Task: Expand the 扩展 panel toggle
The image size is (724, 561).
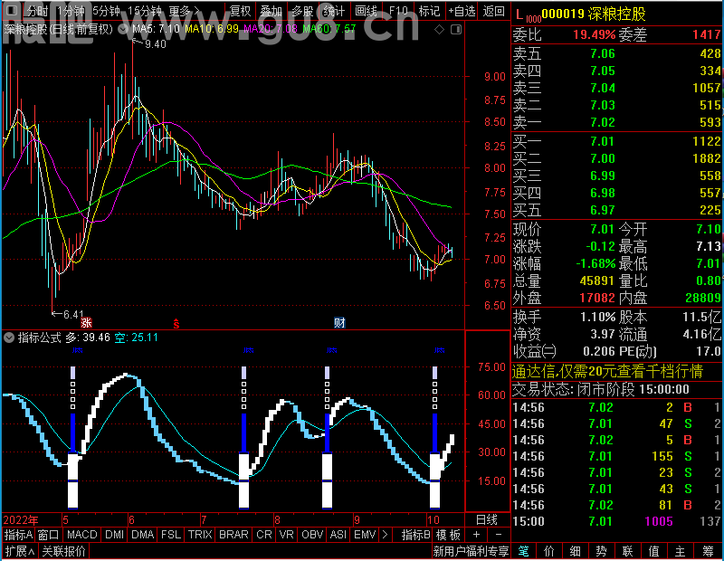Action: (x=20, y=551)
